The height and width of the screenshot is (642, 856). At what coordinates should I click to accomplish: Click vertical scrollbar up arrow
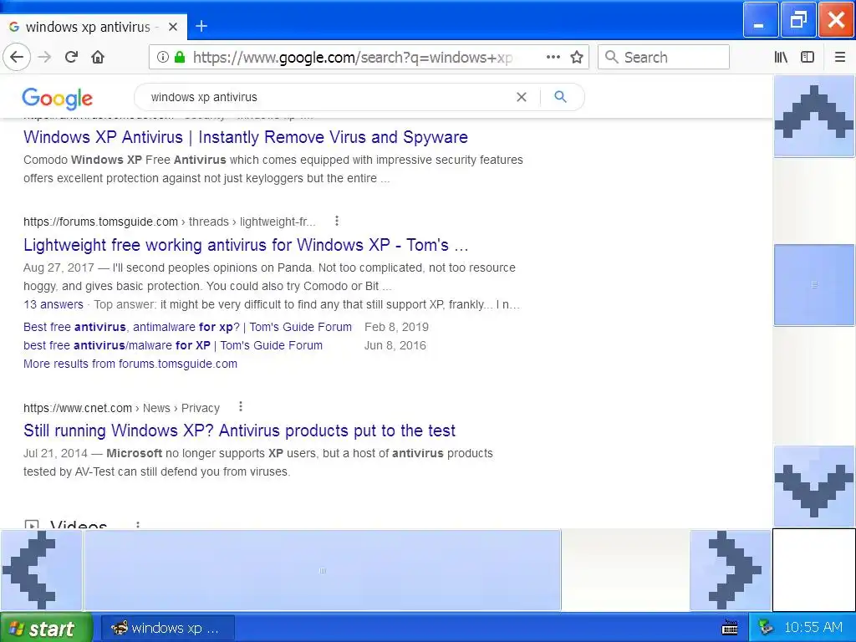(x=814, y=117)
